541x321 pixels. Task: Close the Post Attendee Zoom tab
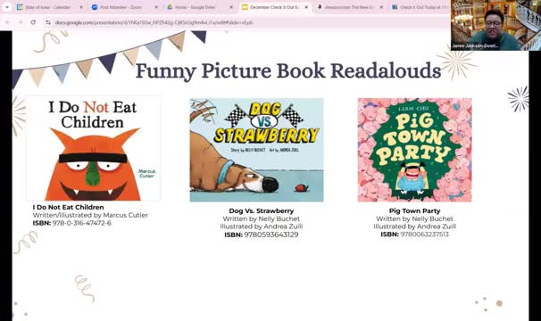156,7
